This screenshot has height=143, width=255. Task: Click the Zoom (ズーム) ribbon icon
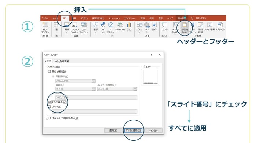[139, 25]
